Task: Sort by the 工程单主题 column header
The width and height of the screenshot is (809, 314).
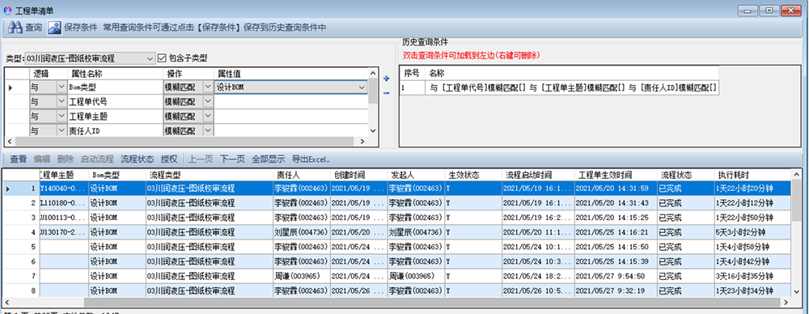Action: pos(63,175)
